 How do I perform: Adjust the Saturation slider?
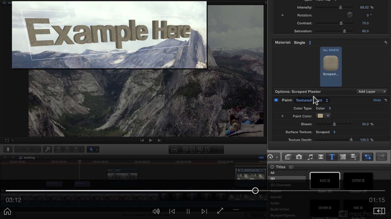(x=344, y=31)
